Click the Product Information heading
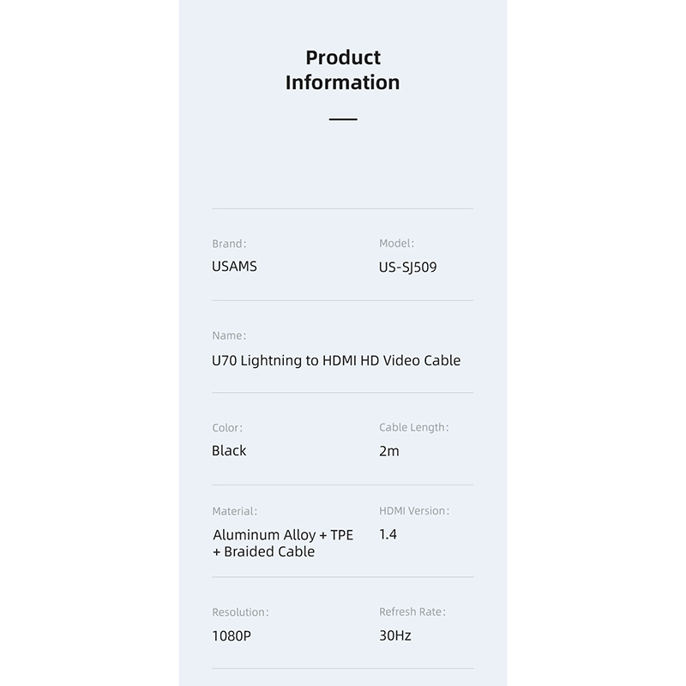 pyautogui.click(x=342, y=70)
